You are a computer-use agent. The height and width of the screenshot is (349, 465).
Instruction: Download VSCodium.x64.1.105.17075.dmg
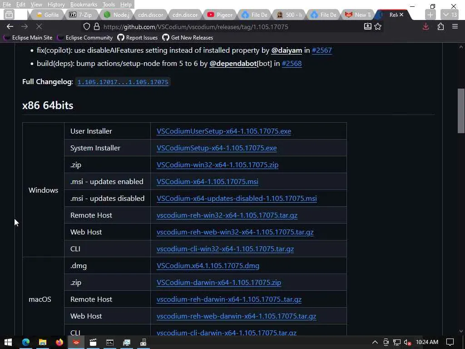(208, 265)
